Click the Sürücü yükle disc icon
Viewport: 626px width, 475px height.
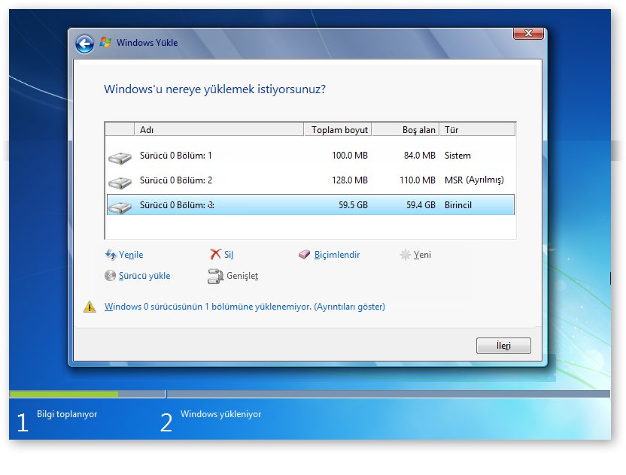click(111, 276)
